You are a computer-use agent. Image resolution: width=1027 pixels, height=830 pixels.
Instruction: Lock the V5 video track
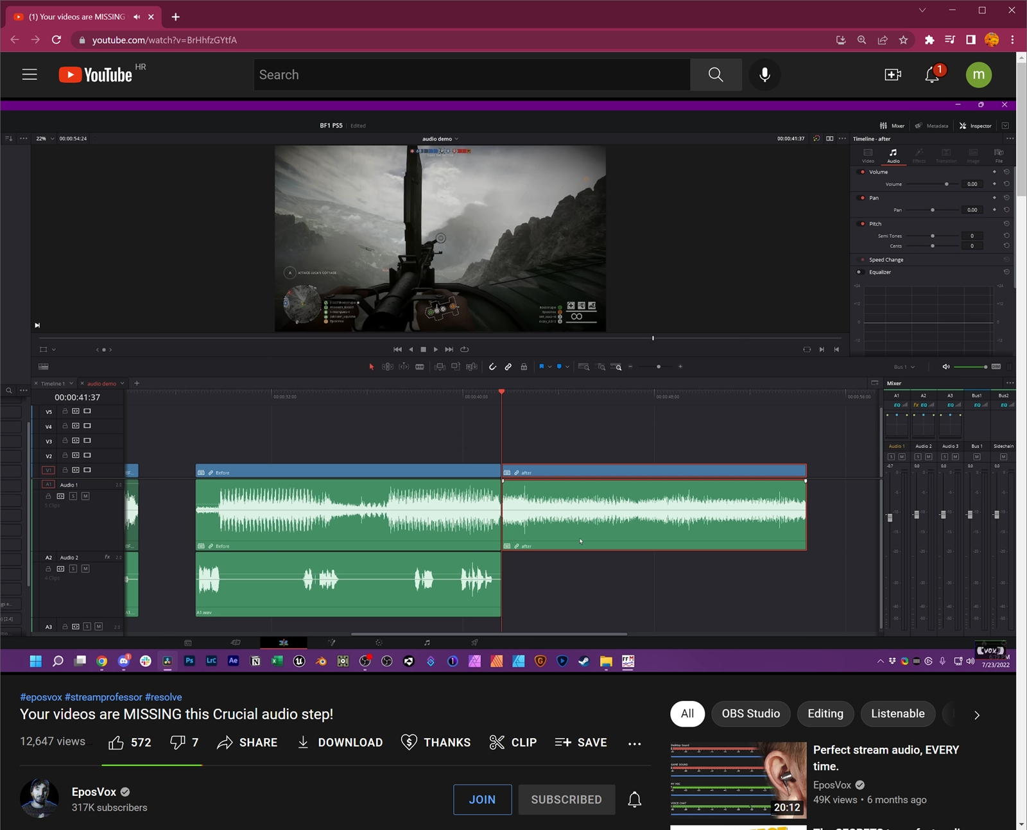(65, 411)
